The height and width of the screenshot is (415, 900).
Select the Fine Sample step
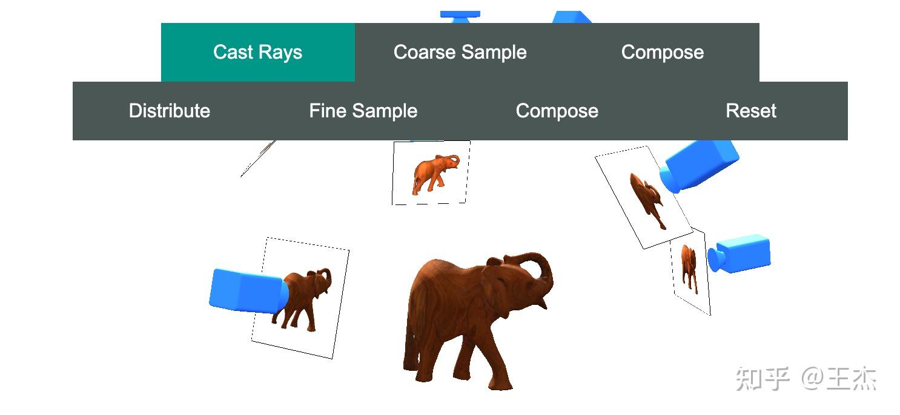[x=363, y=111]
